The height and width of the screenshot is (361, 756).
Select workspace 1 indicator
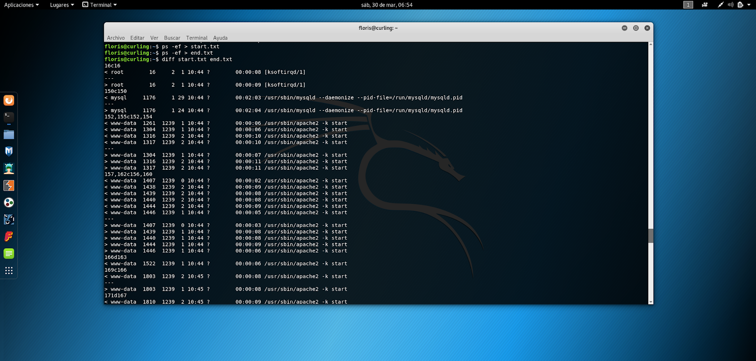688,5
